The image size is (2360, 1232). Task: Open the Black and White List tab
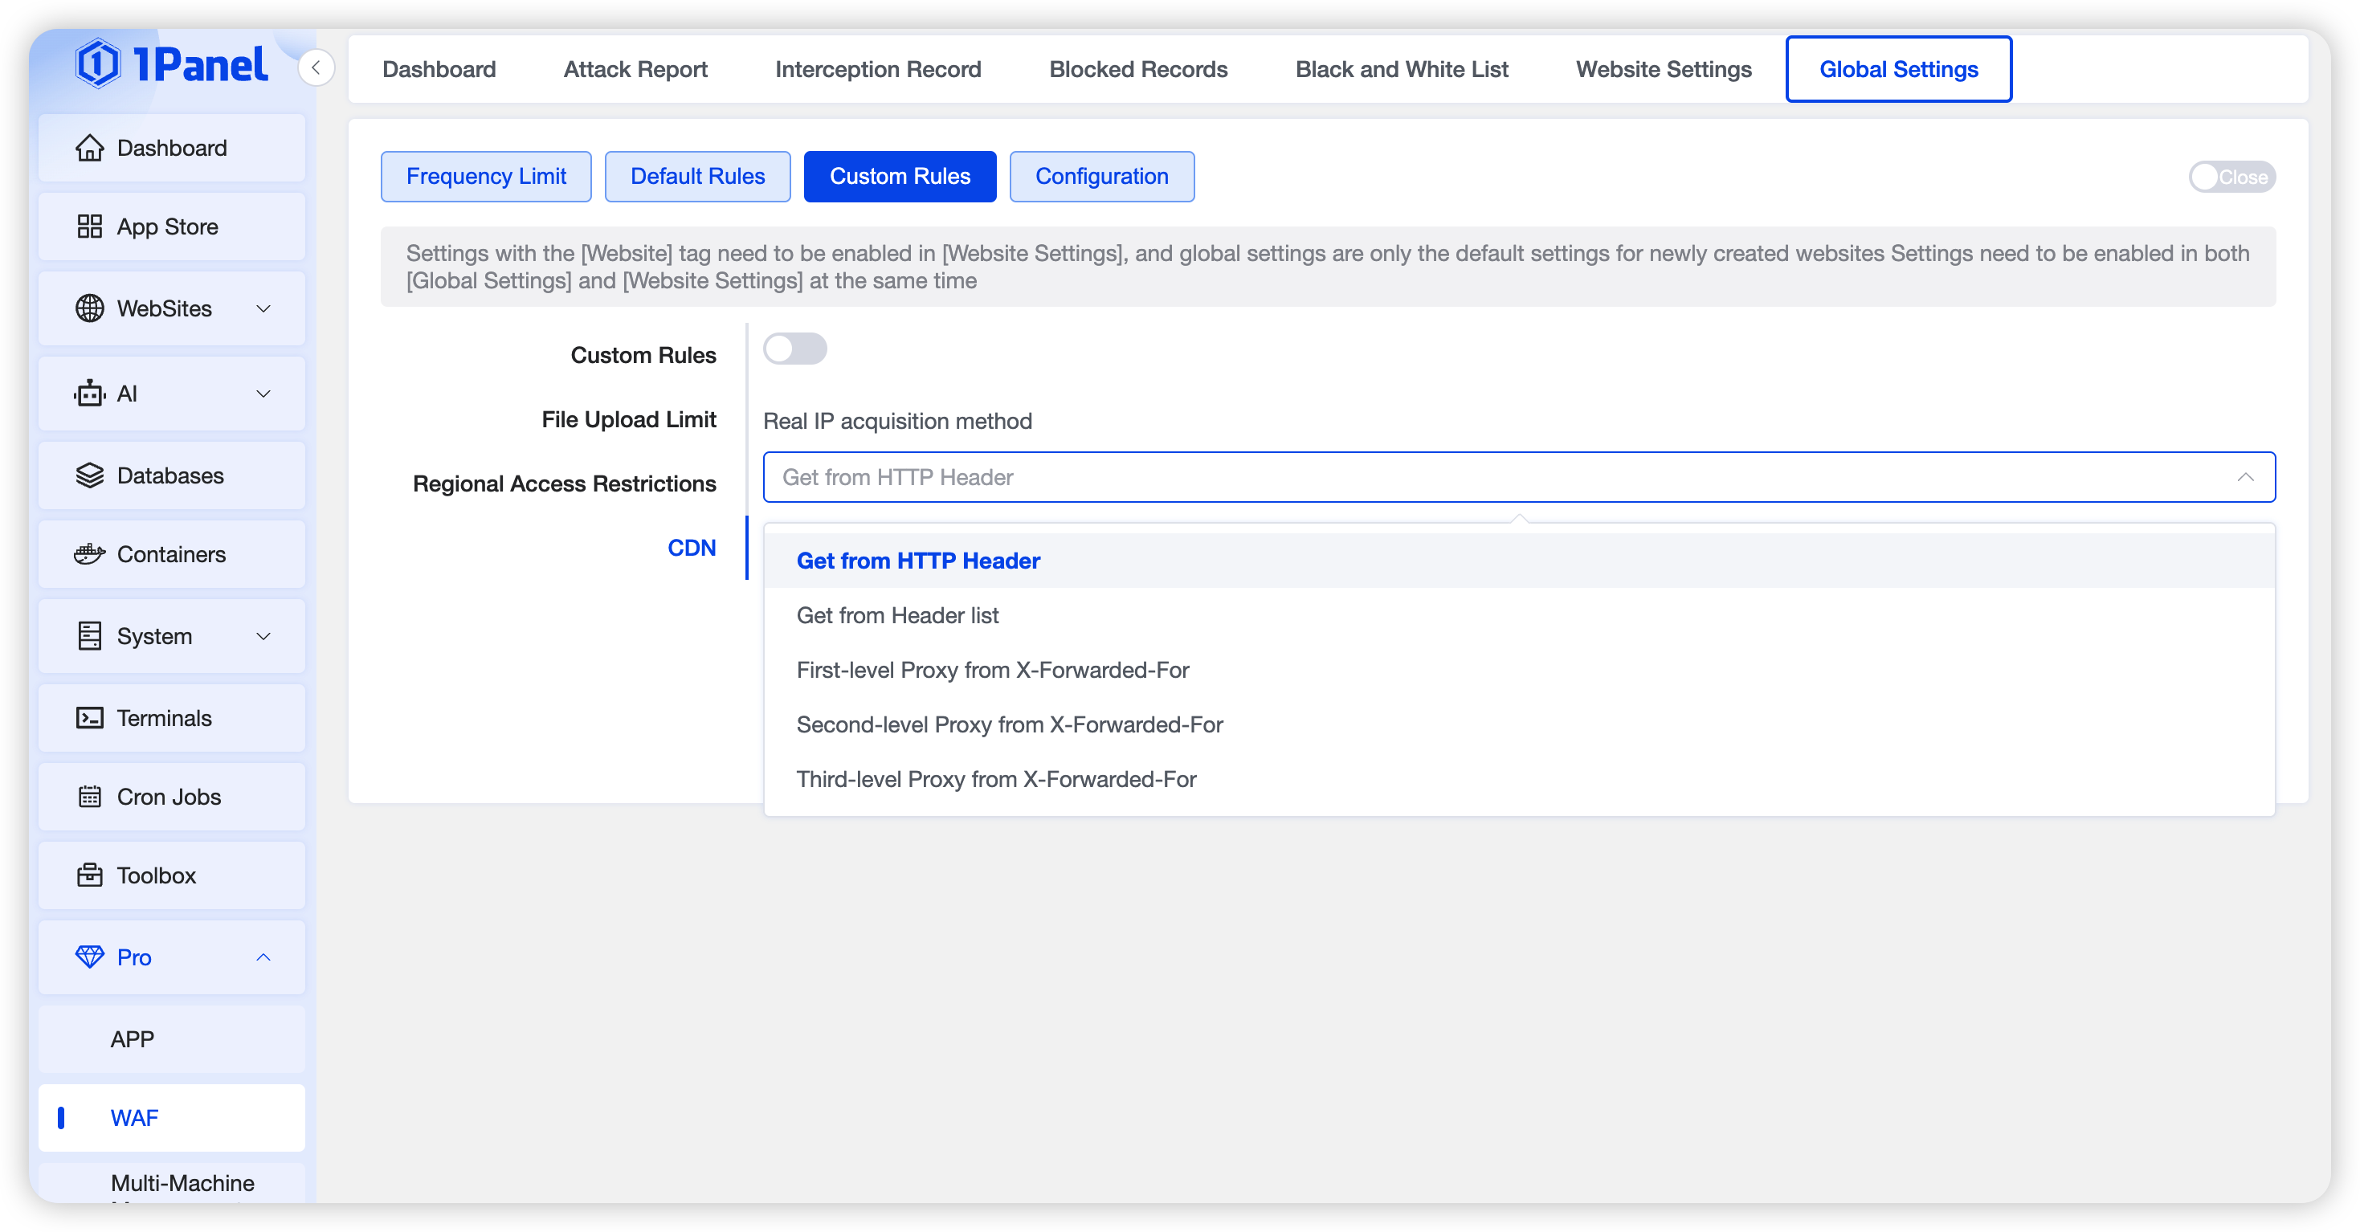[1401, 70]
